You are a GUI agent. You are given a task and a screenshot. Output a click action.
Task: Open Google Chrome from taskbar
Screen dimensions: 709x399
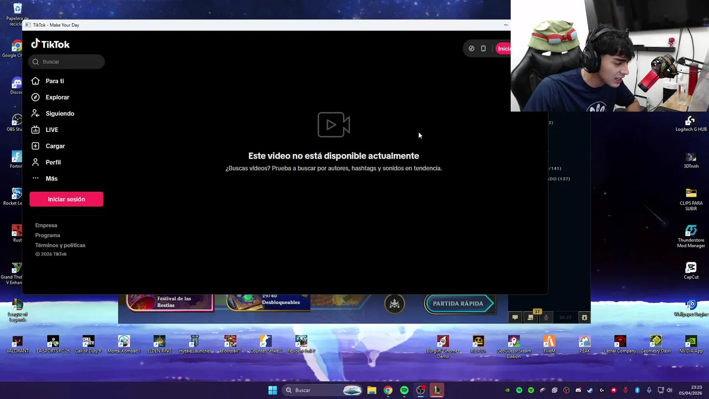tap(388, 390)
